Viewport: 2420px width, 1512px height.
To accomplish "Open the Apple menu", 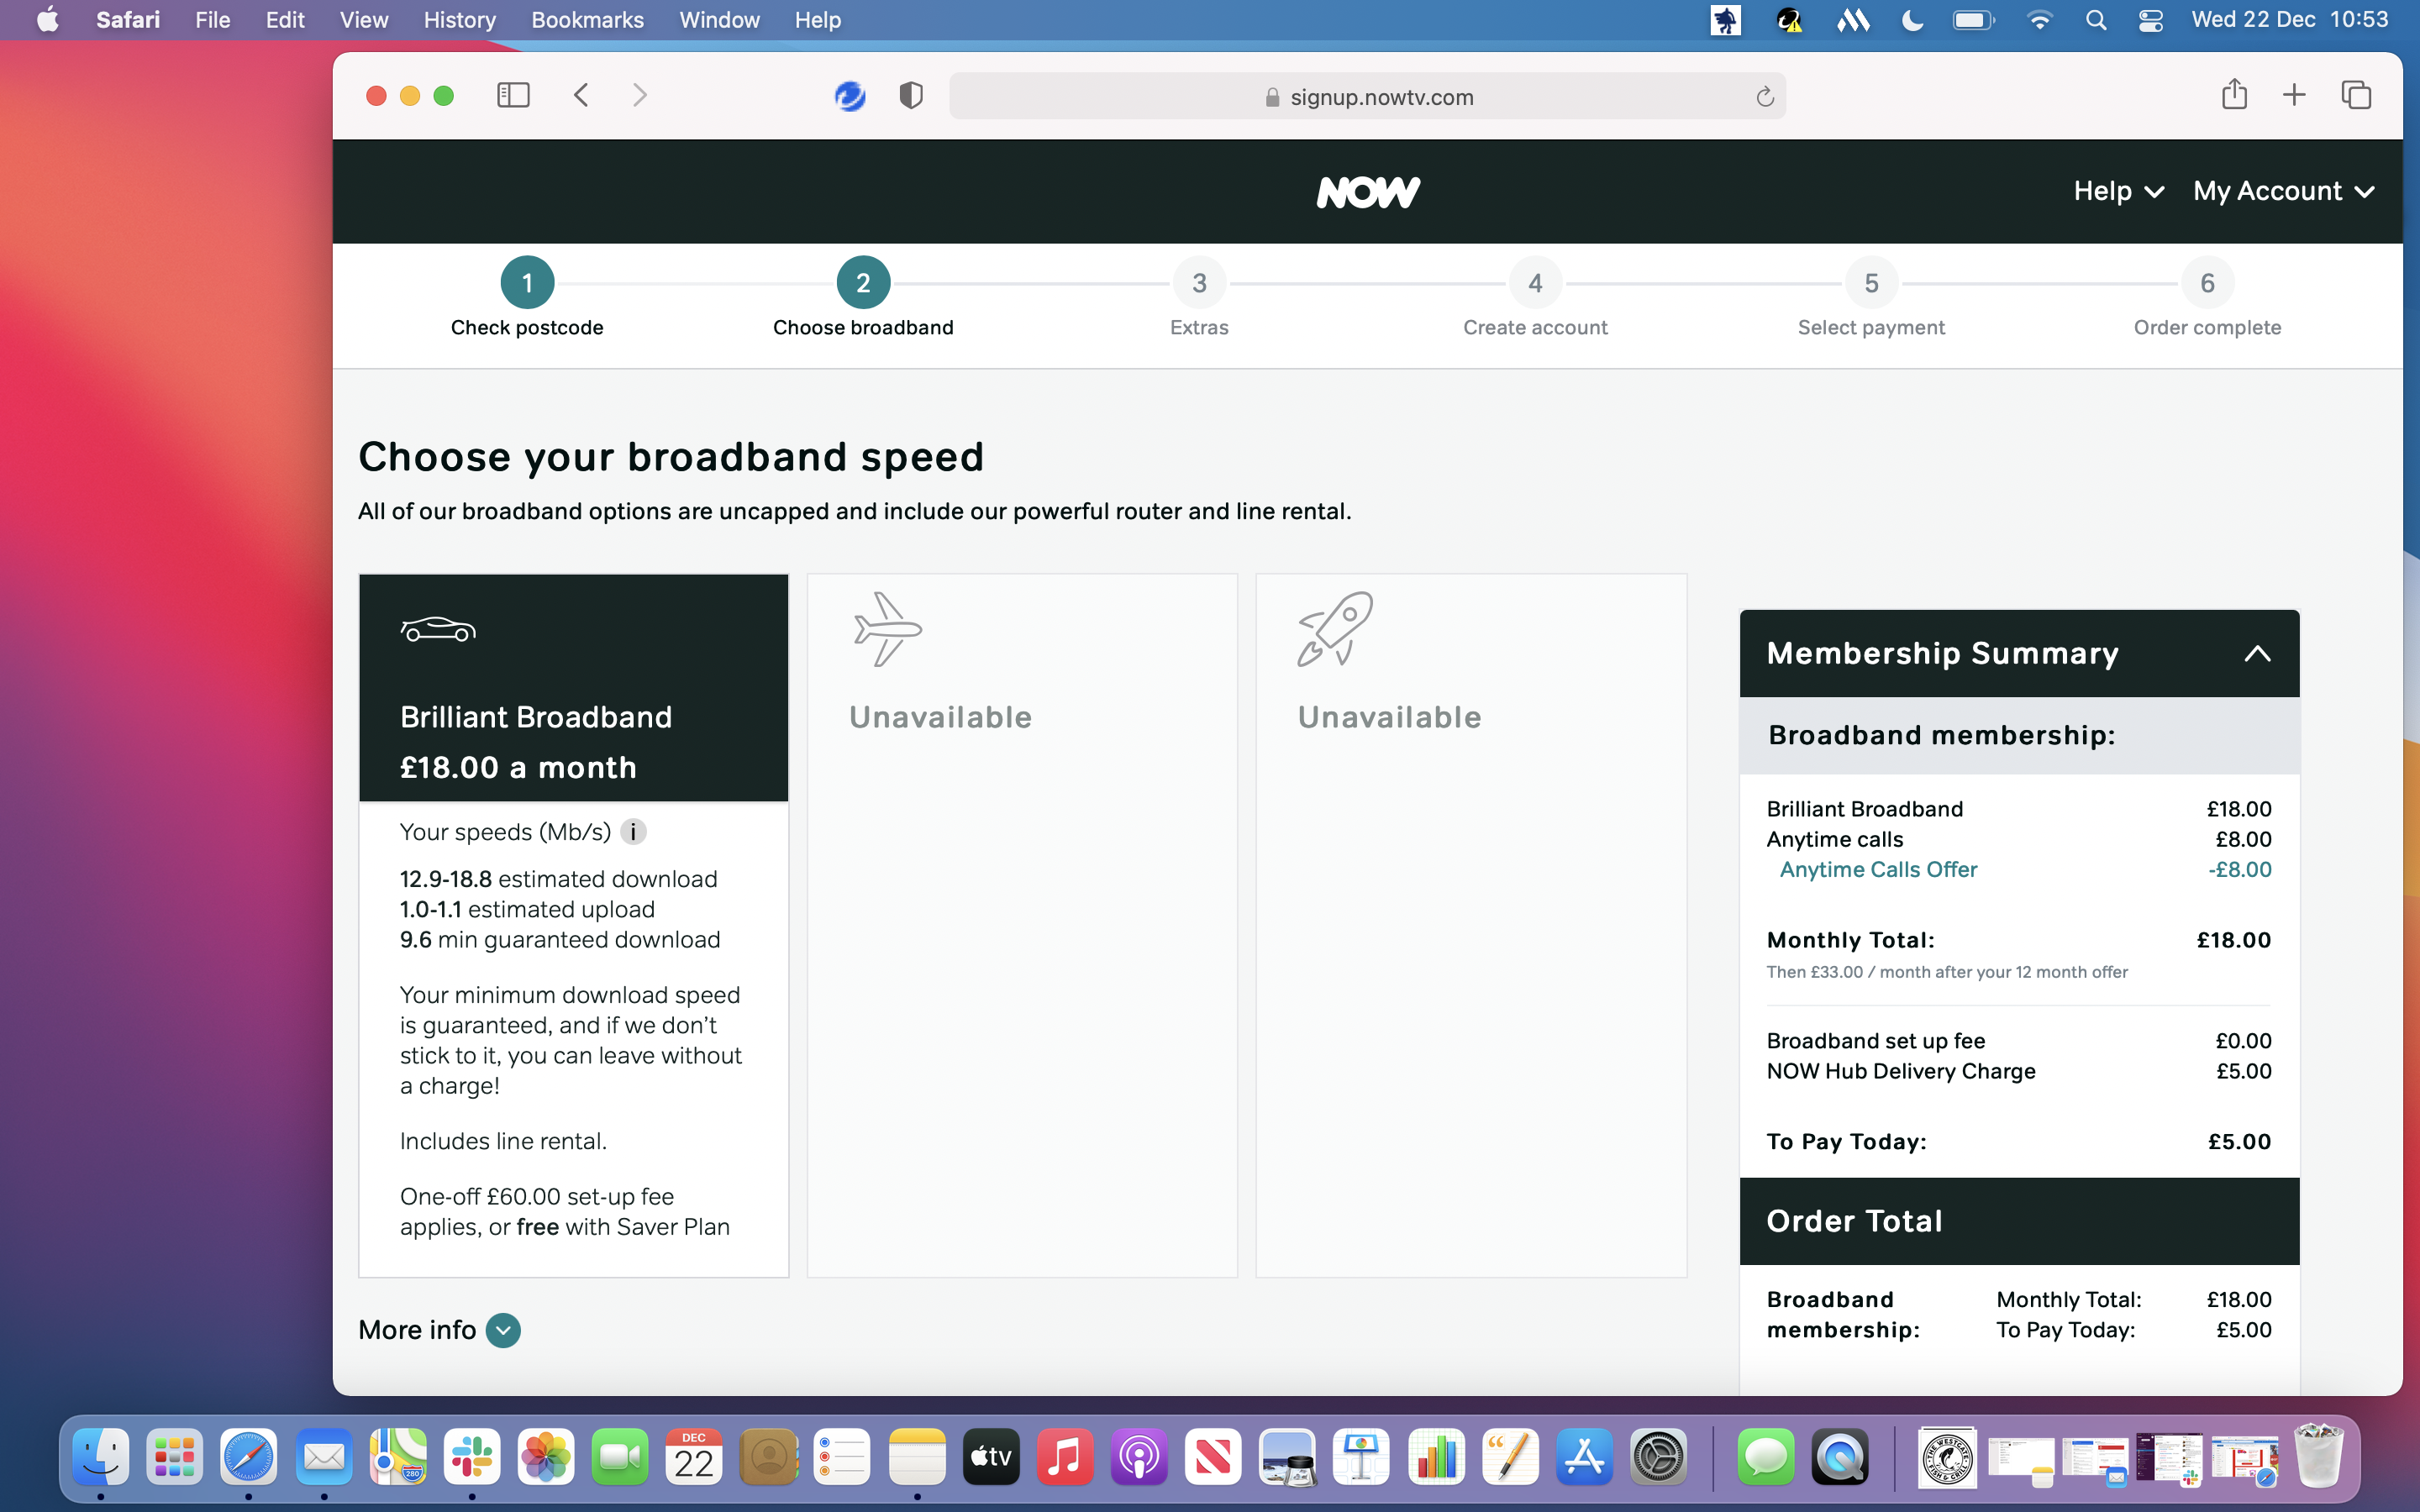I will coord(47,20).
